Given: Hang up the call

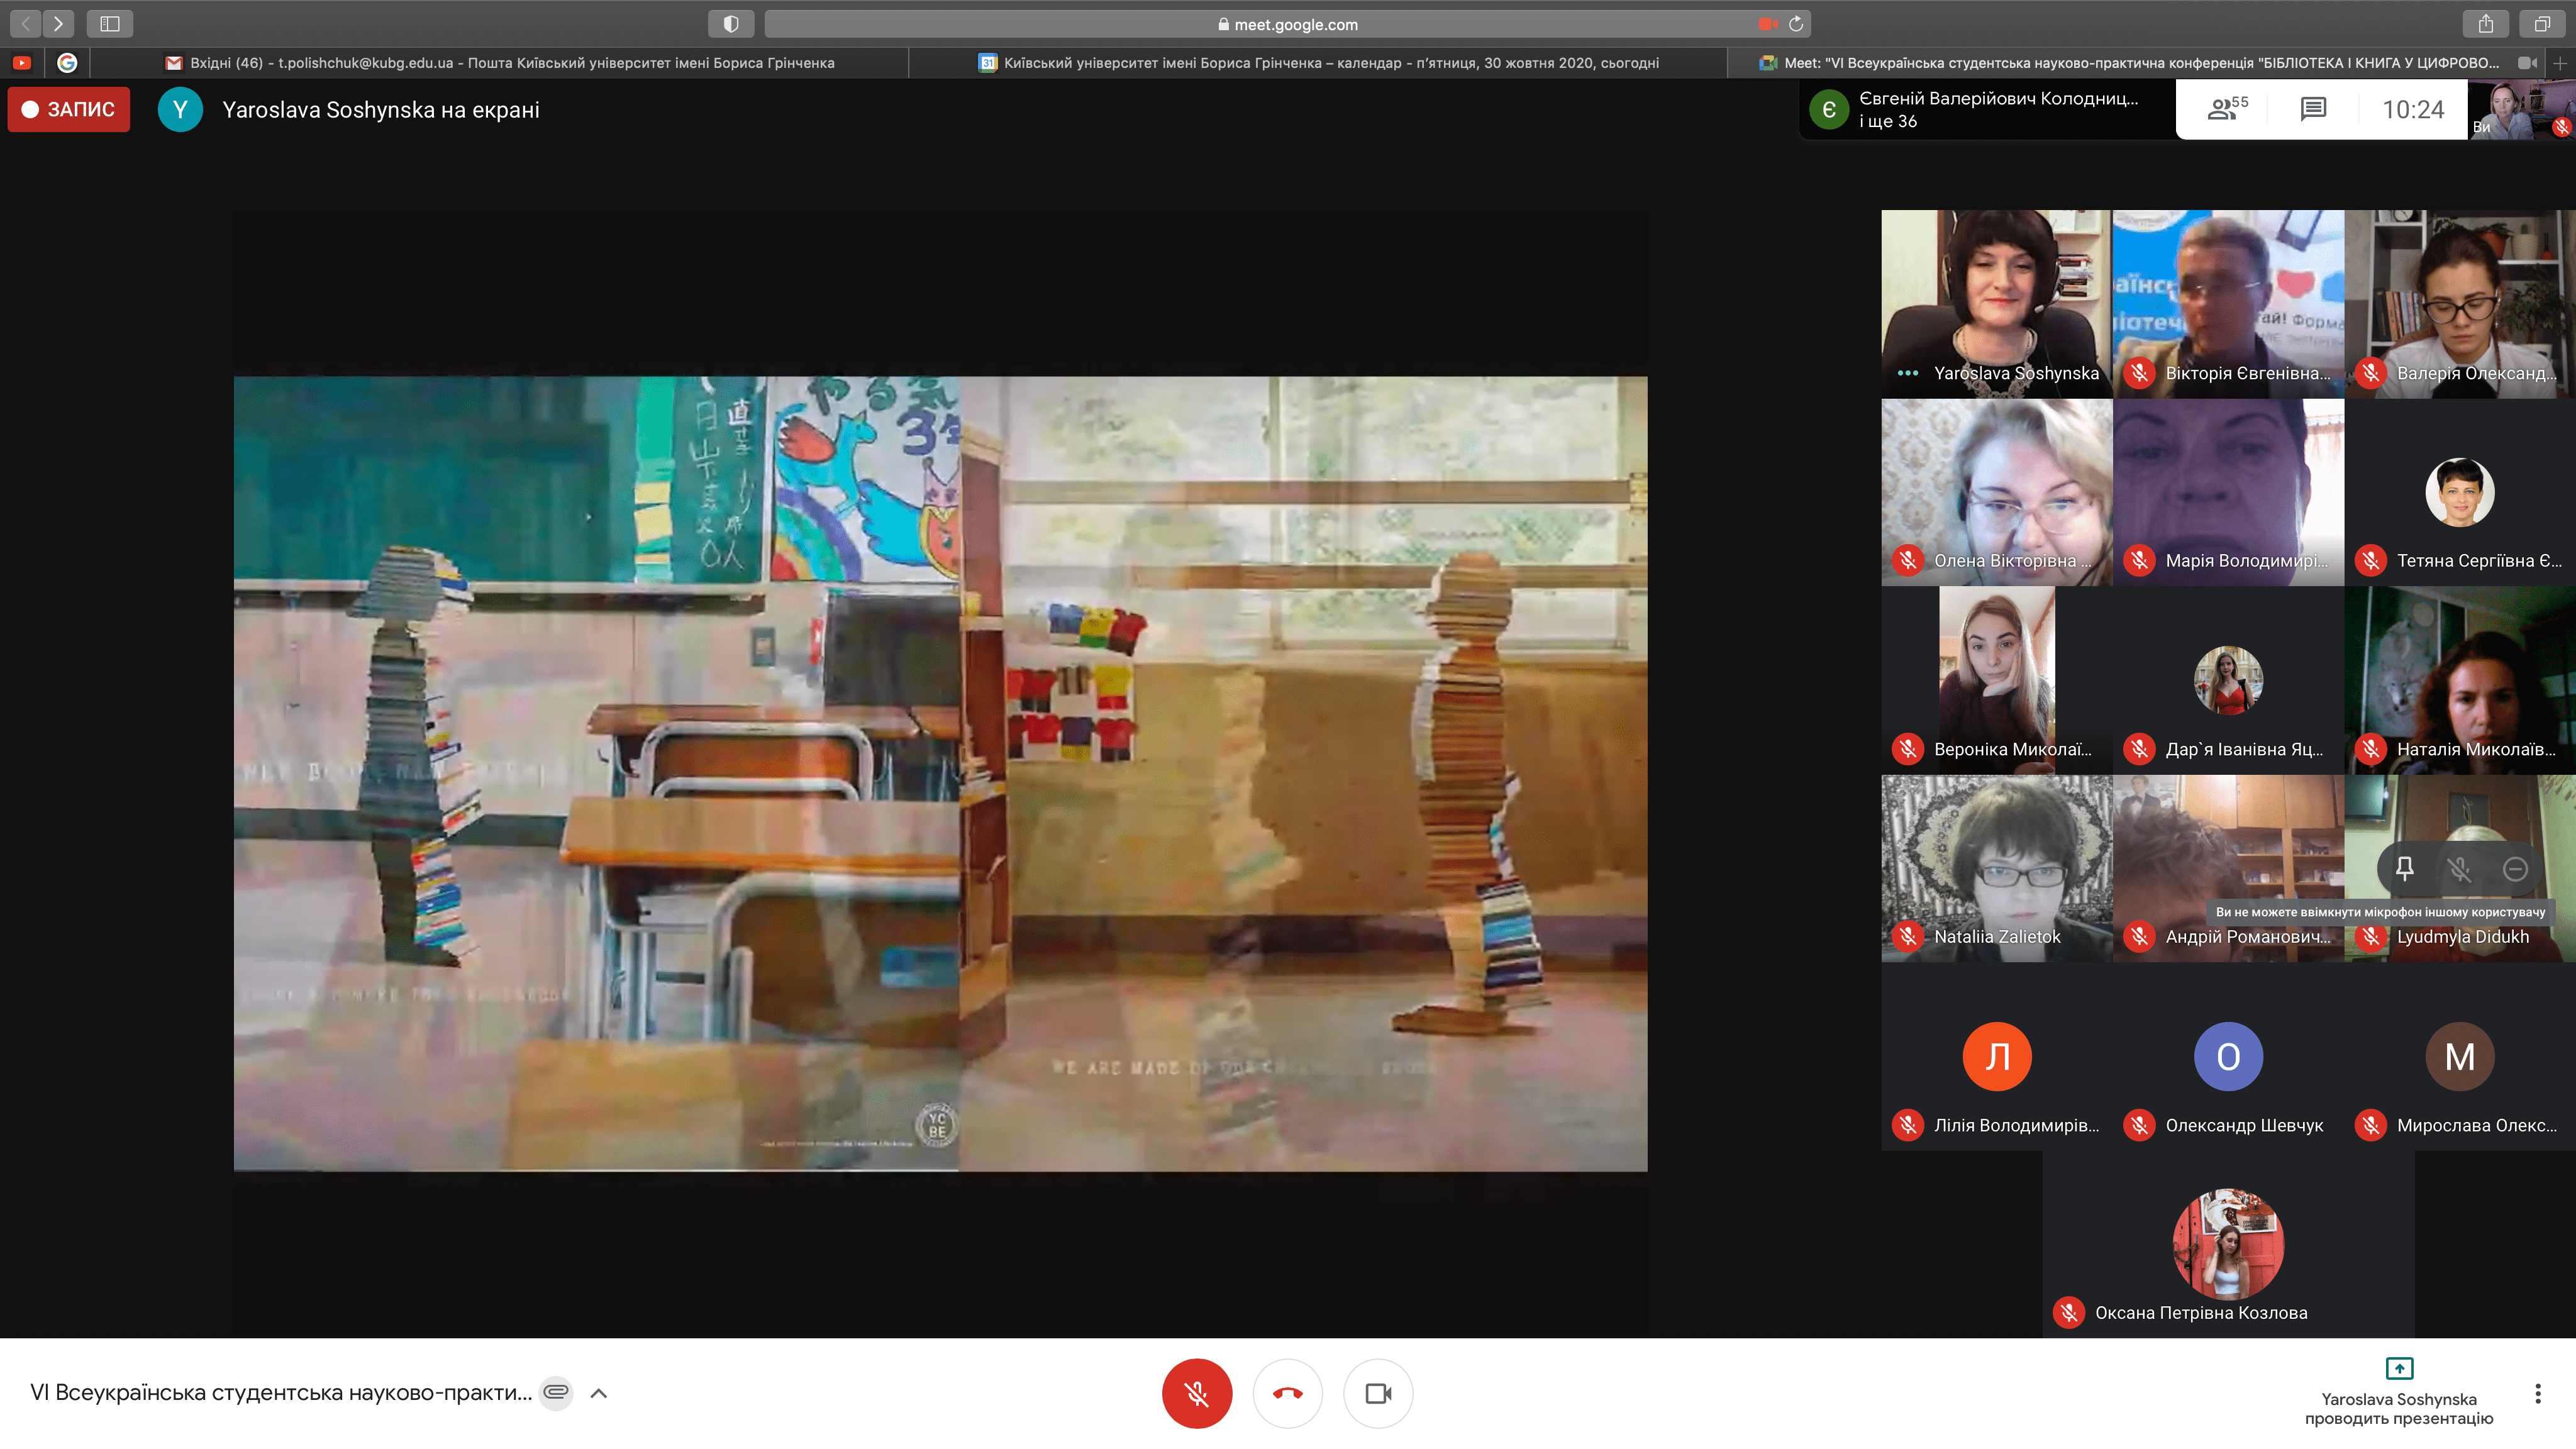Looking at the screenshot, I should (x=1287, y=1393).
